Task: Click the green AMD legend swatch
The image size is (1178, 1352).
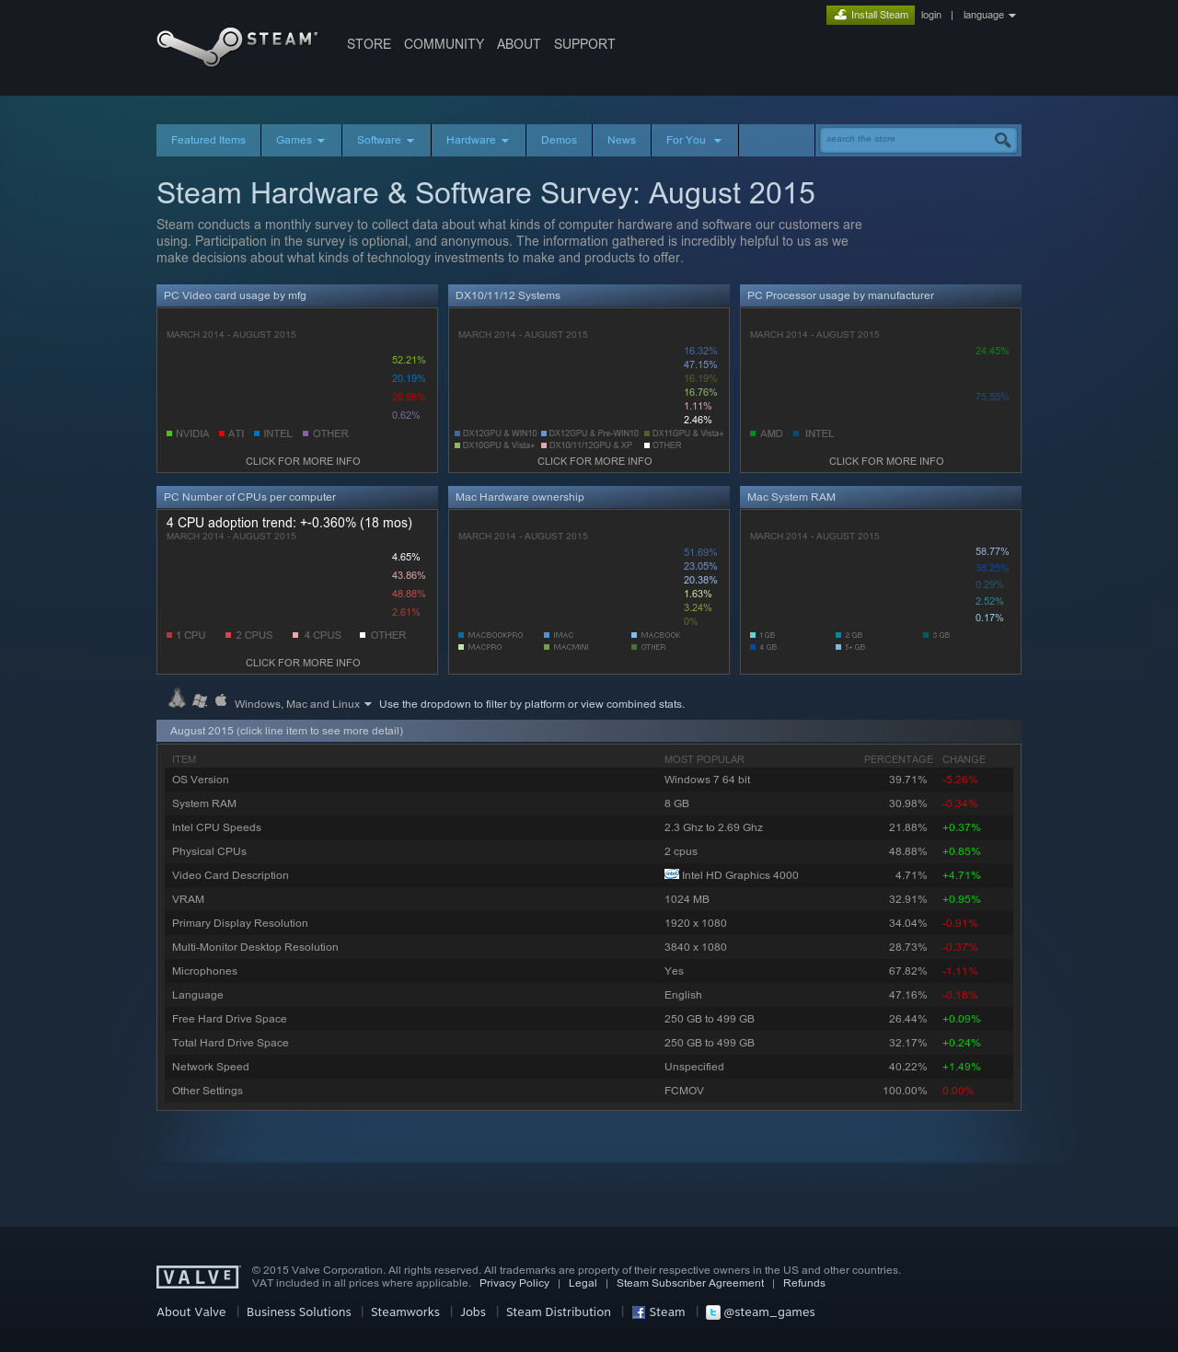Action: pos(753,433)
